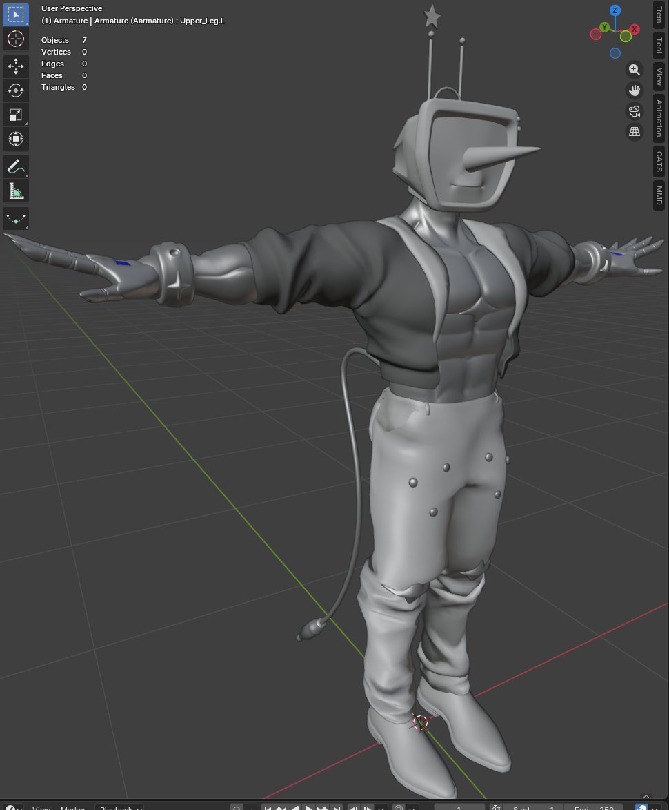Snap view to hollow red negative X circle

pyautogui.click(x=596, y=35)
